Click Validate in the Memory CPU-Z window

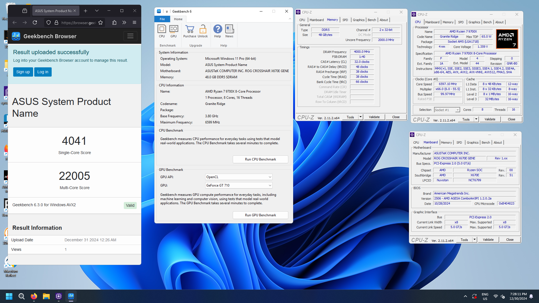[374, 117]
